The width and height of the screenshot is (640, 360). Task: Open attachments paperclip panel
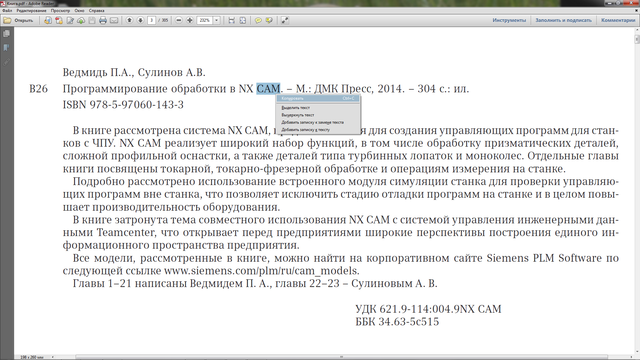pyautogui.click(x=6, y=62)
